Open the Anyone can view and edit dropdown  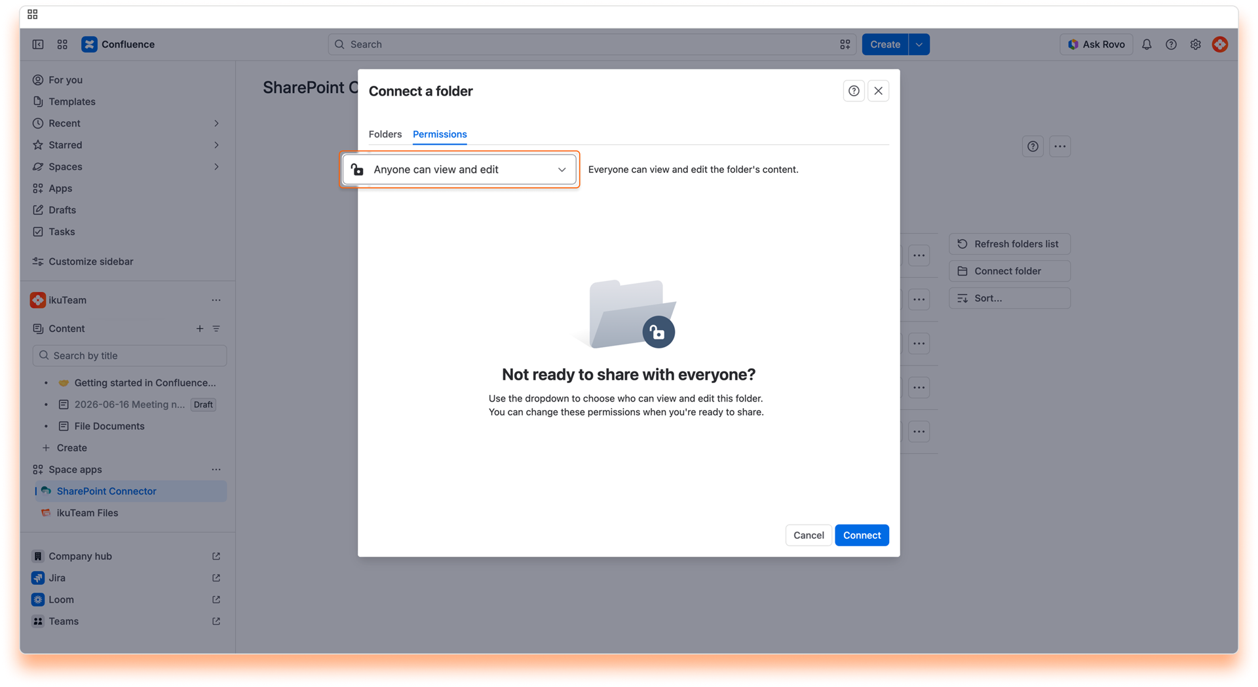(459, 170)
